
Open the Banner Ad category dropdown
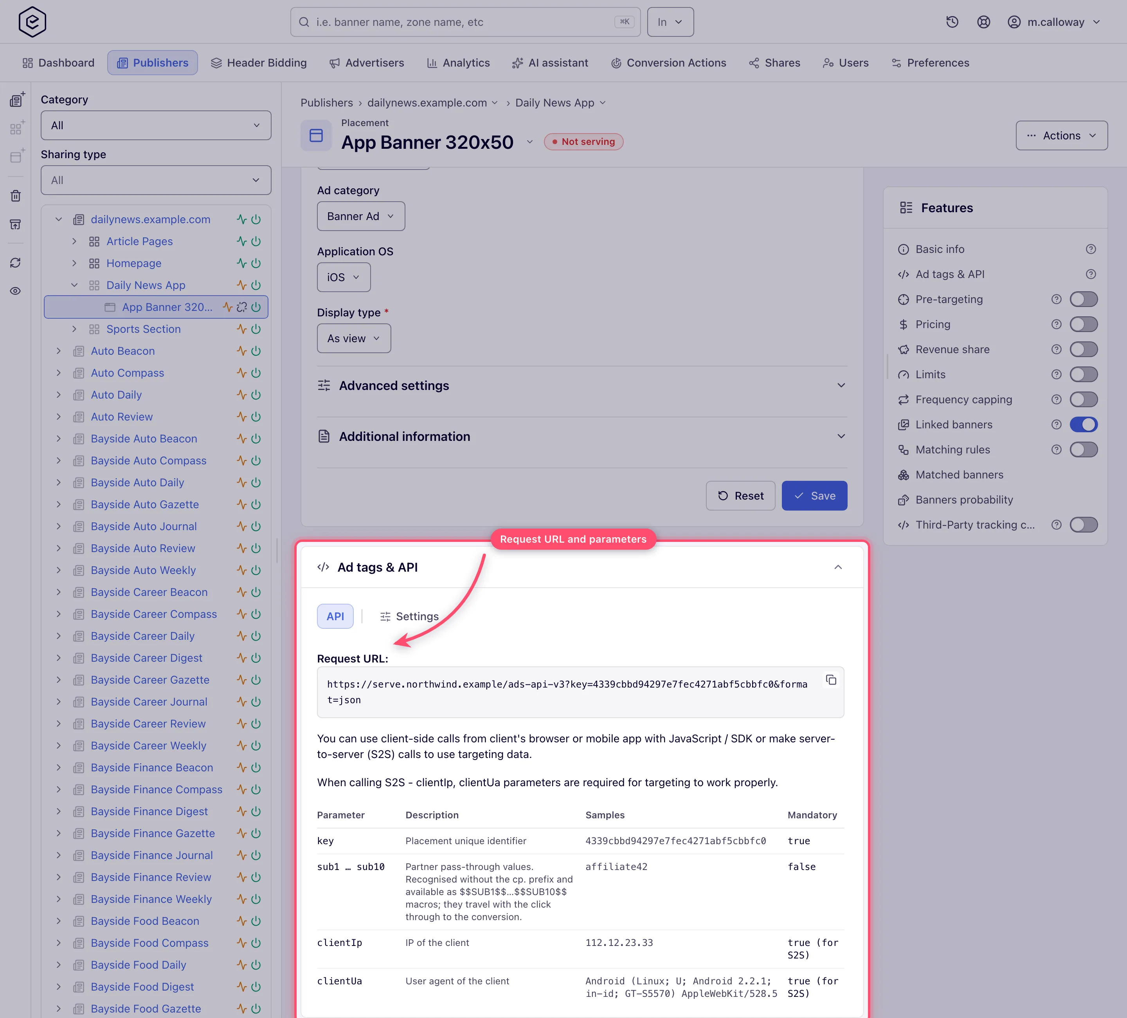(360, 216)
